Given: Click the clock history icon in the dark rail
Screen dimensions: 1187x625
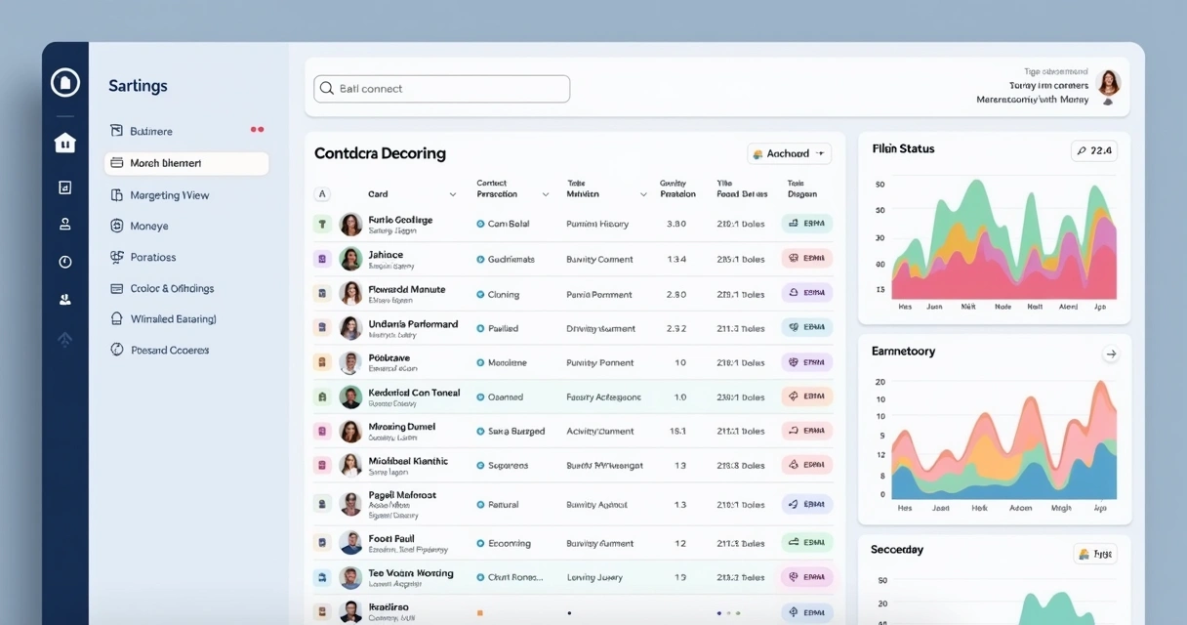Looking at the screenshot, I should pos(64,262).
